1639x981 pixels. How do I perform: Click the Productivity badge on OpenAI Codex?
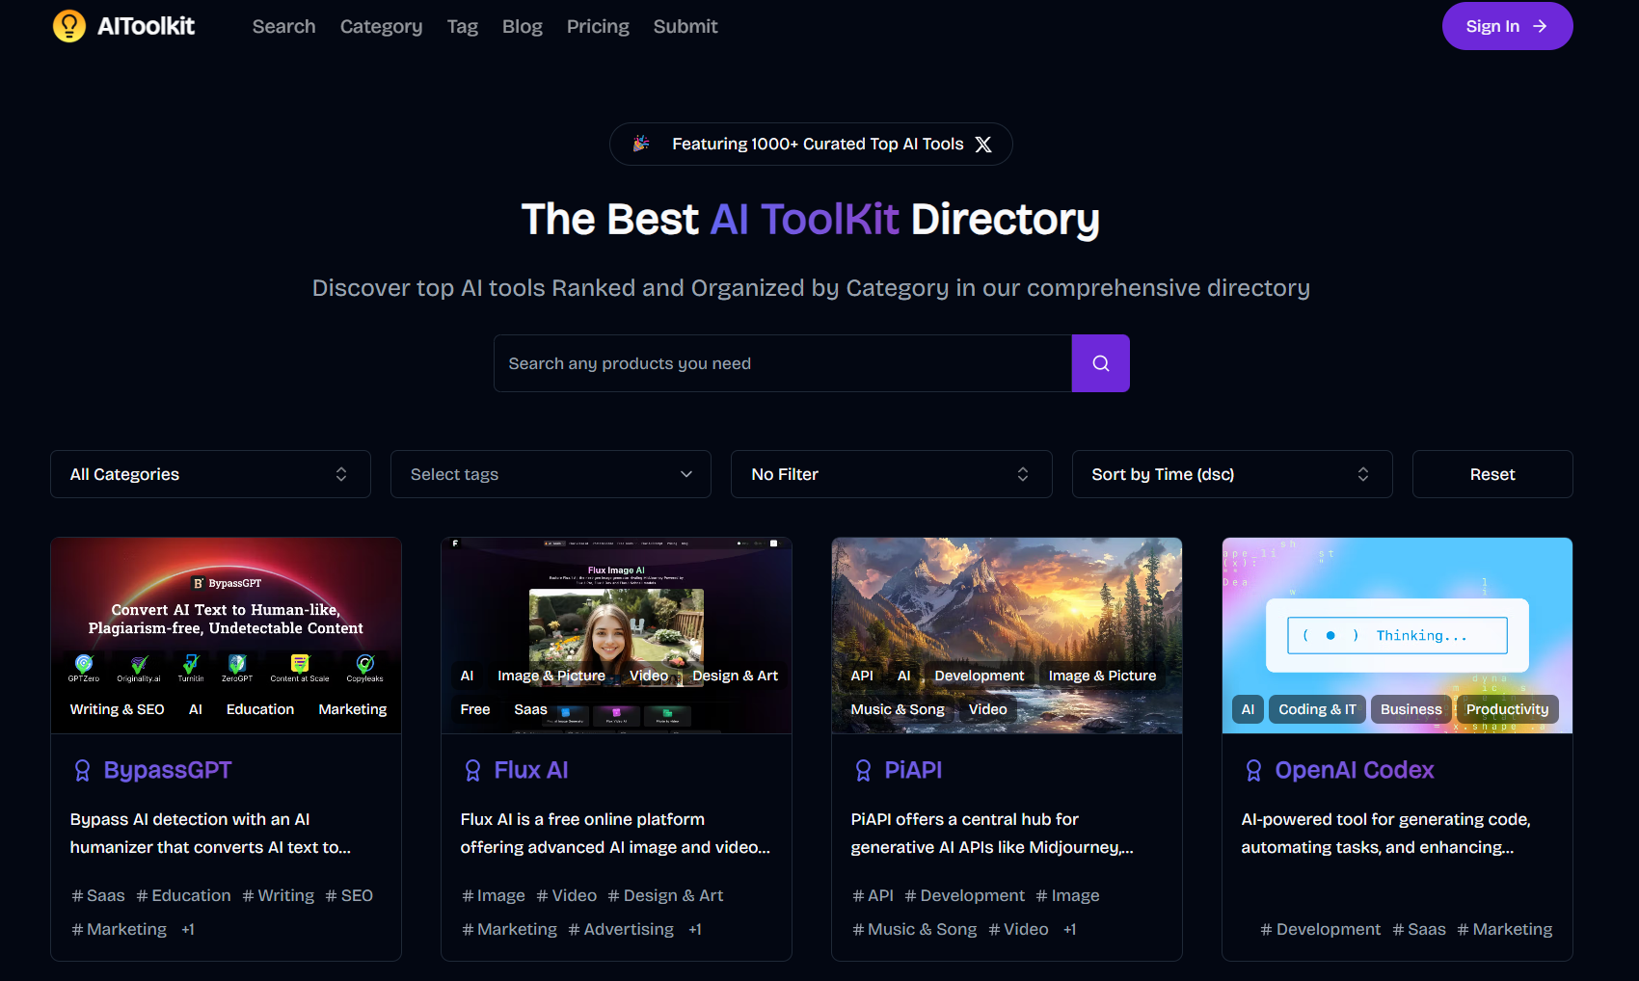[1507, 709]
